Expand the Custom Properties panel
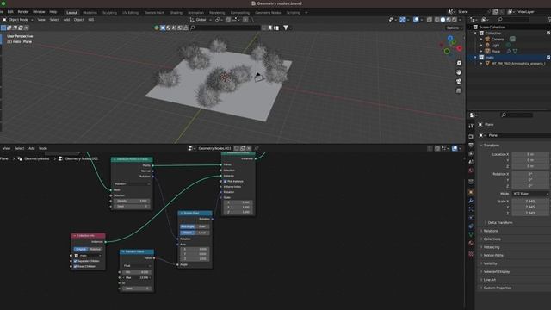 coord(497,288)
